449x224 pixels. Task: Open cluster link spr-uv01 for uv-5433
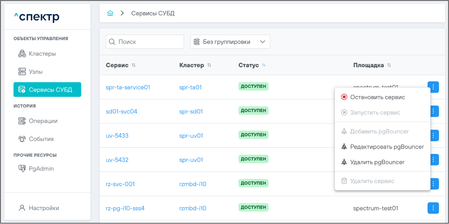pos(191,136)
